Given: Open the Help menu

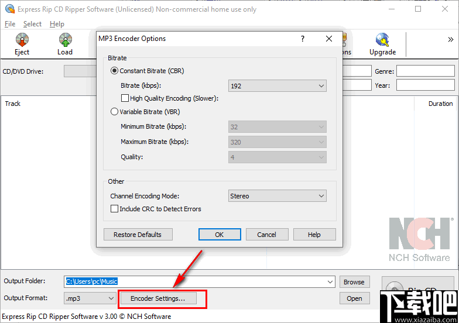Looking at the screenshot, I should pyautogui.click(x=57, y=24).
